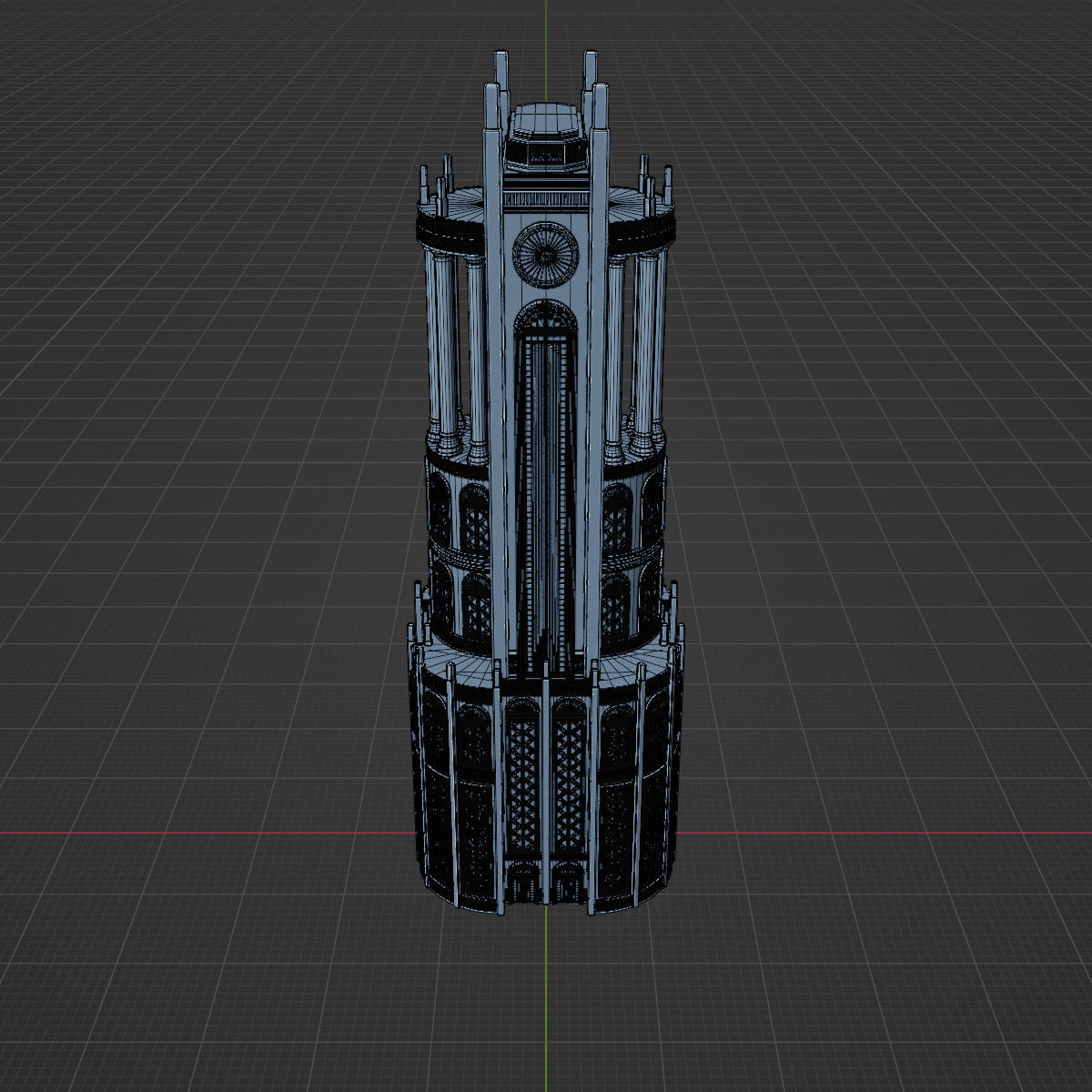Select the circular rose window on the tower

pos(546,254)
